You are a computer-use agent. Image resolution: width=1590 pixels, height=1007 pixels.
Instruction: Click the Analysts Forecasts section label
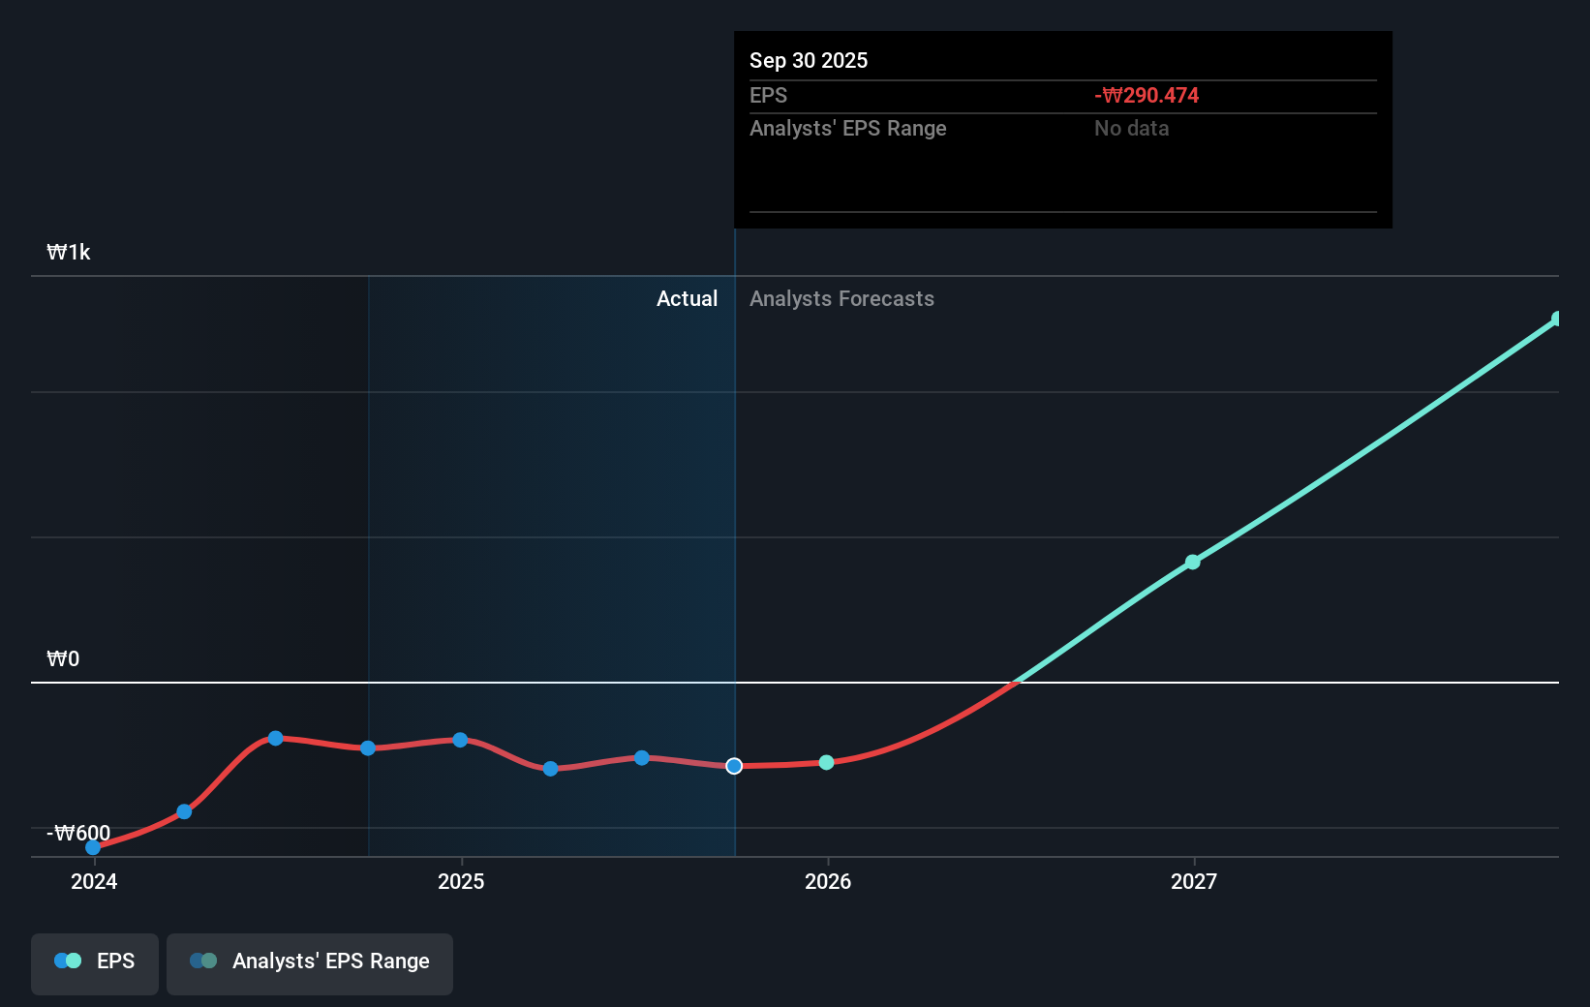point(842,299)
